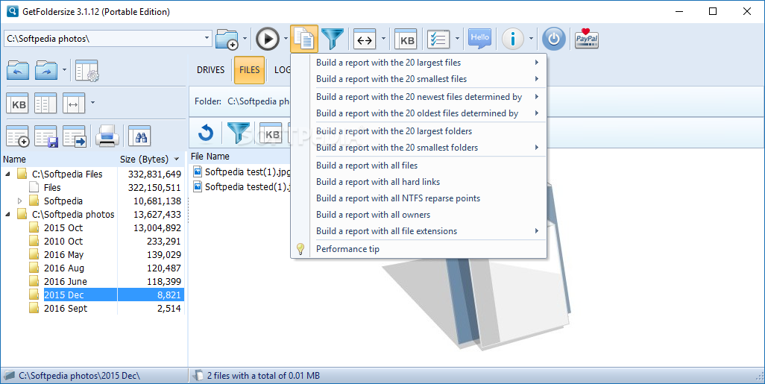Viewport: 765px width, 384px height.
Task: Click the File Name column header
Action: click(210, 156)
